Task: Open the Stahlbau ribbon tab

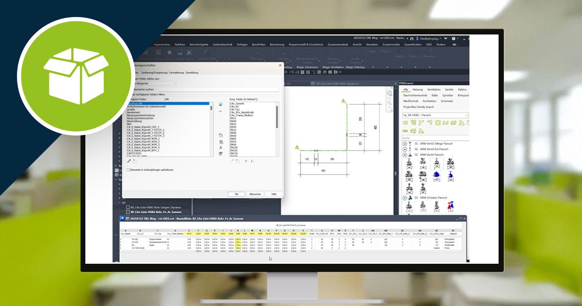Action: (180, 44)
